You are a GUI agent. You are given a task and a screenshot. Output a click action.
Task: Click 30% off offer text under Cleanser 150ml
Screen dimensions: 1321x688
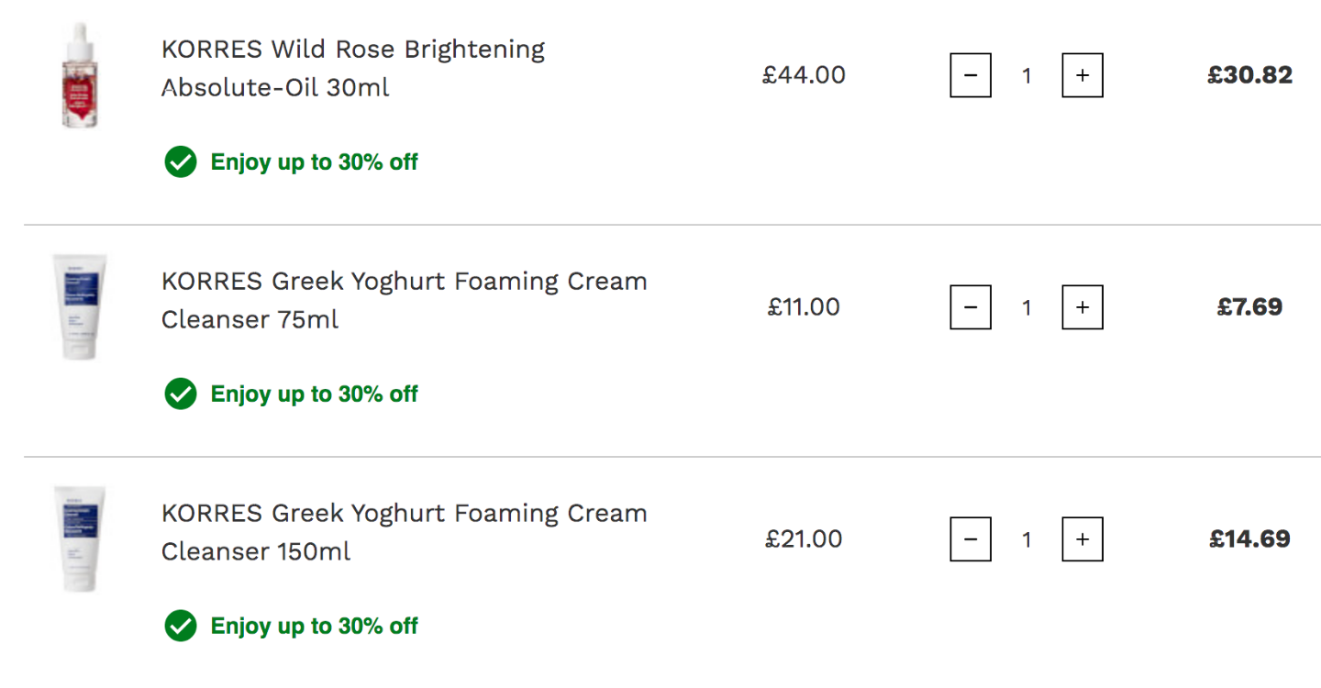click(x=315, y=627)
